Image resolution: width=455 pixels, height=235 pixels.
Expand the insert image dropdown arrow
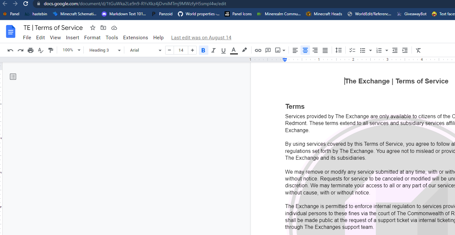click(284, 50)
